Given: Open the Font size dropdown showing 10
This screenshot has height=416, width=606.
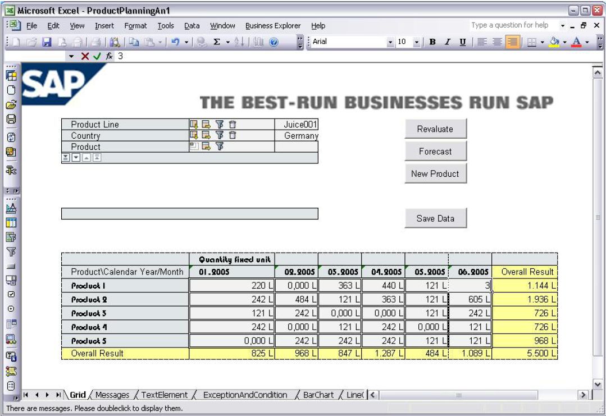Looking at the screenshot, I should click(417, 42).
